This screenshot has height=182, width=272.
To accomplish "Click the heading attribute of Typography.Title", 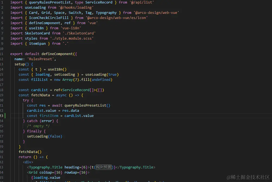I will [72, 167].
